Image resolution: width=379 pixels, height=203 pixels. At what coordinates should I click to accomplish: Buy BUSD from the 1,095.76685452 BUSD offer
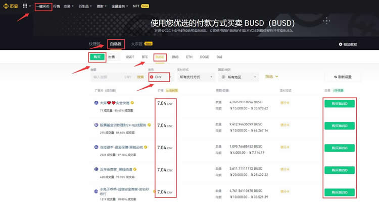click(x=340, y=148)
